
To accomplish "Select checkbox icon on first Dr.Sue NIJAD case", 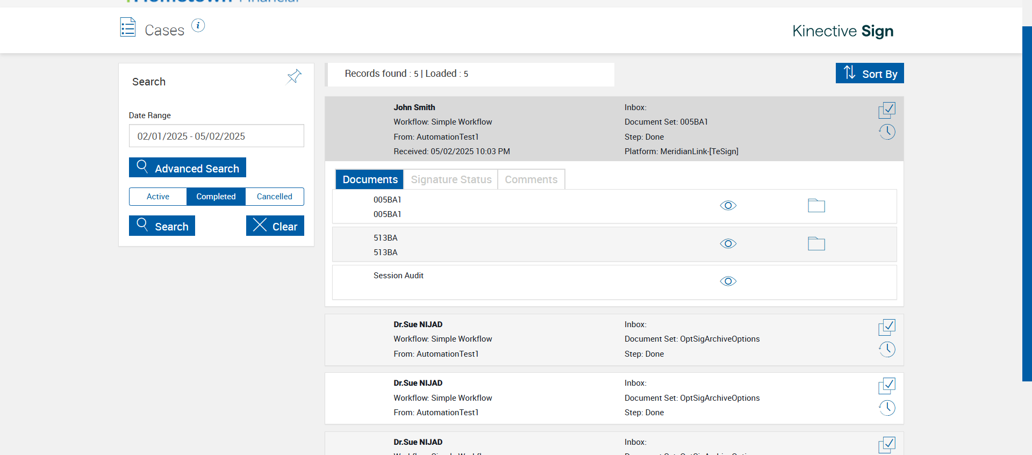I will point(886,327).
